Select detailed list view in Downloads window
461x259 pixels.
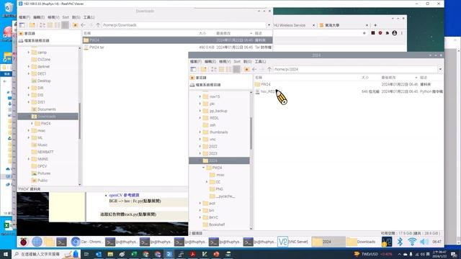click(x=65, y=25)
